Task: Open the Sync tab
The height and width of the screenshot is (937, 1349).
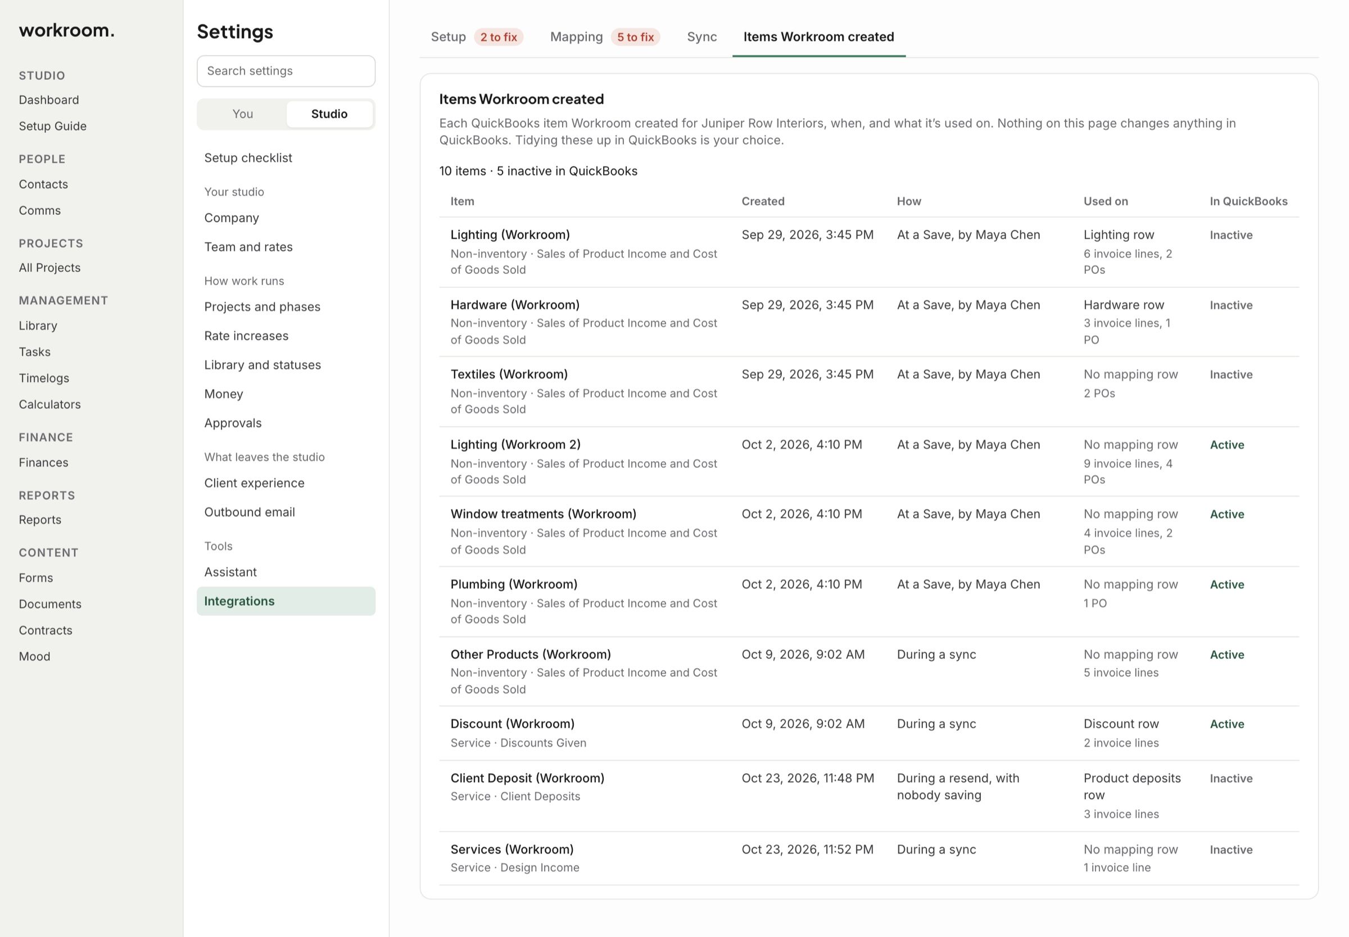Action: click(x=702, y=37)
